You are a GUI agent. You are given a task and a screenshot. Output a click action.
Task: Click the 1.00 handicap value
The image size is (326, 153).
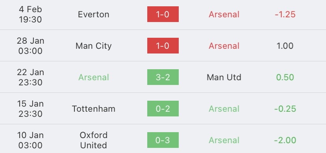point(285,46)
